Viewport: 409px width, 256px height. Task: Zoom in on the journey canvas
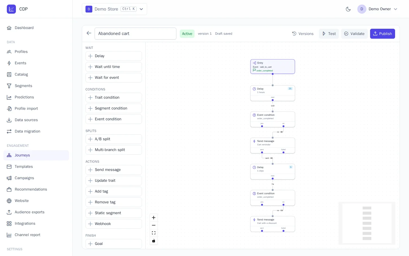tap(154, 218)
